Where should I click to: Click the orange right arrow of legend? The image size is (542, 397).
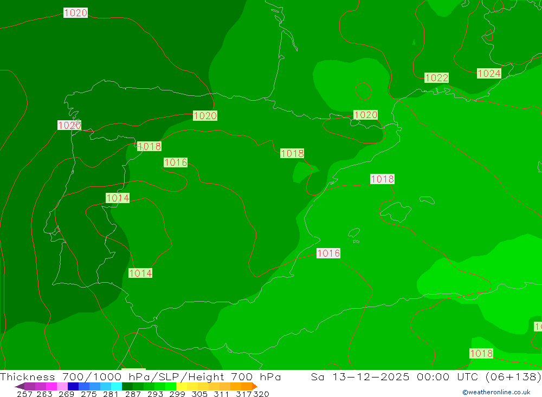pos(255,386)
